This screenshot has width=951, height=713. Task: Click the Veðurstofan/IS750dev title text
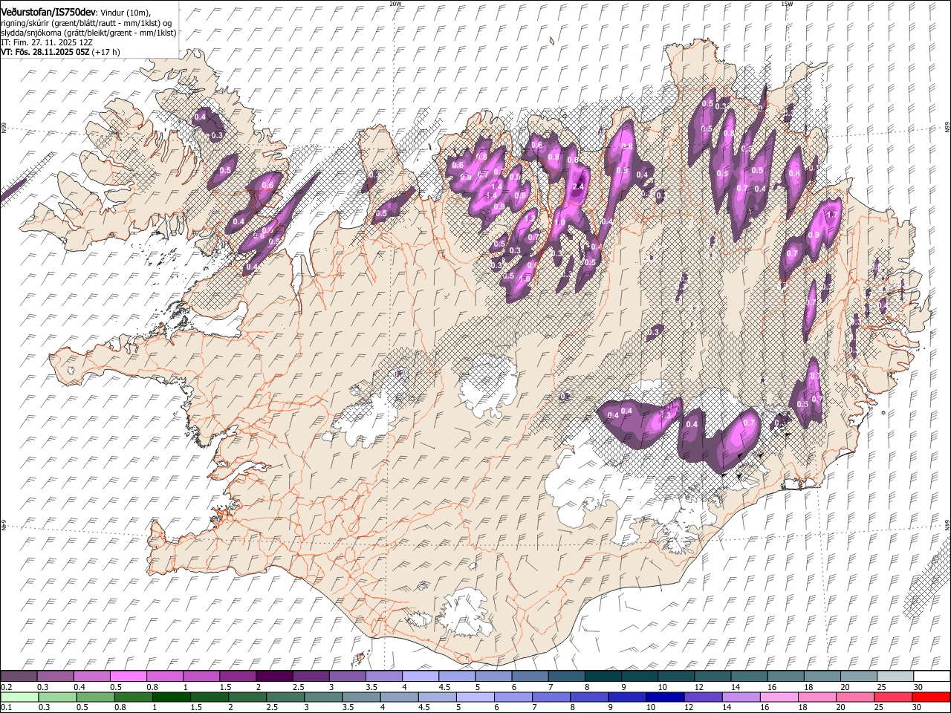pos(48,12)
